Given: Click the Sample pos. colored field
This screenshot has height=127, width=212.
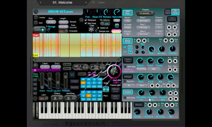Looking at the screenshot, I should point(116,31).
